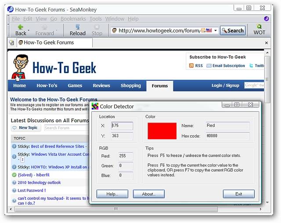Click the About... button in Color Detector
This screenshot has height=223, width=281.
[x=148, y=194]
